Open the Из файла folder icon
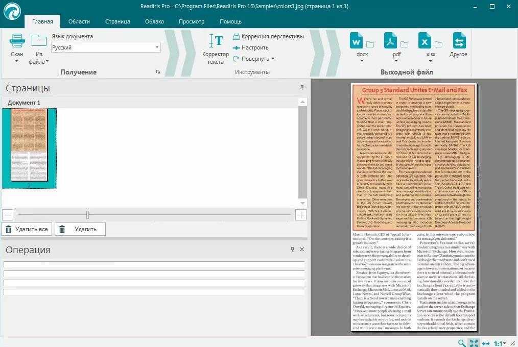 [x=39, y=41]
